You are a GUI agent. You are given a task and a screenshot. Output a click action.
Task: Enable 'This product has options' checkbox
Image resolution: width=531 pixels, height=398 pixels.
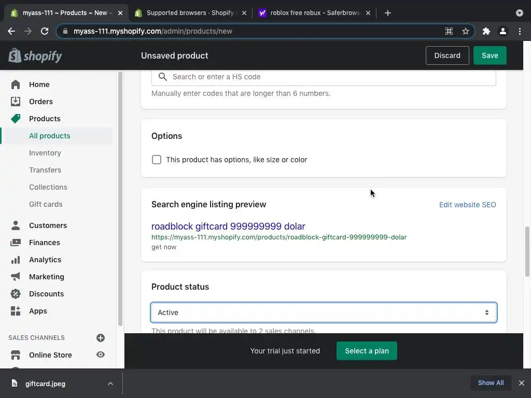point(157,160)
